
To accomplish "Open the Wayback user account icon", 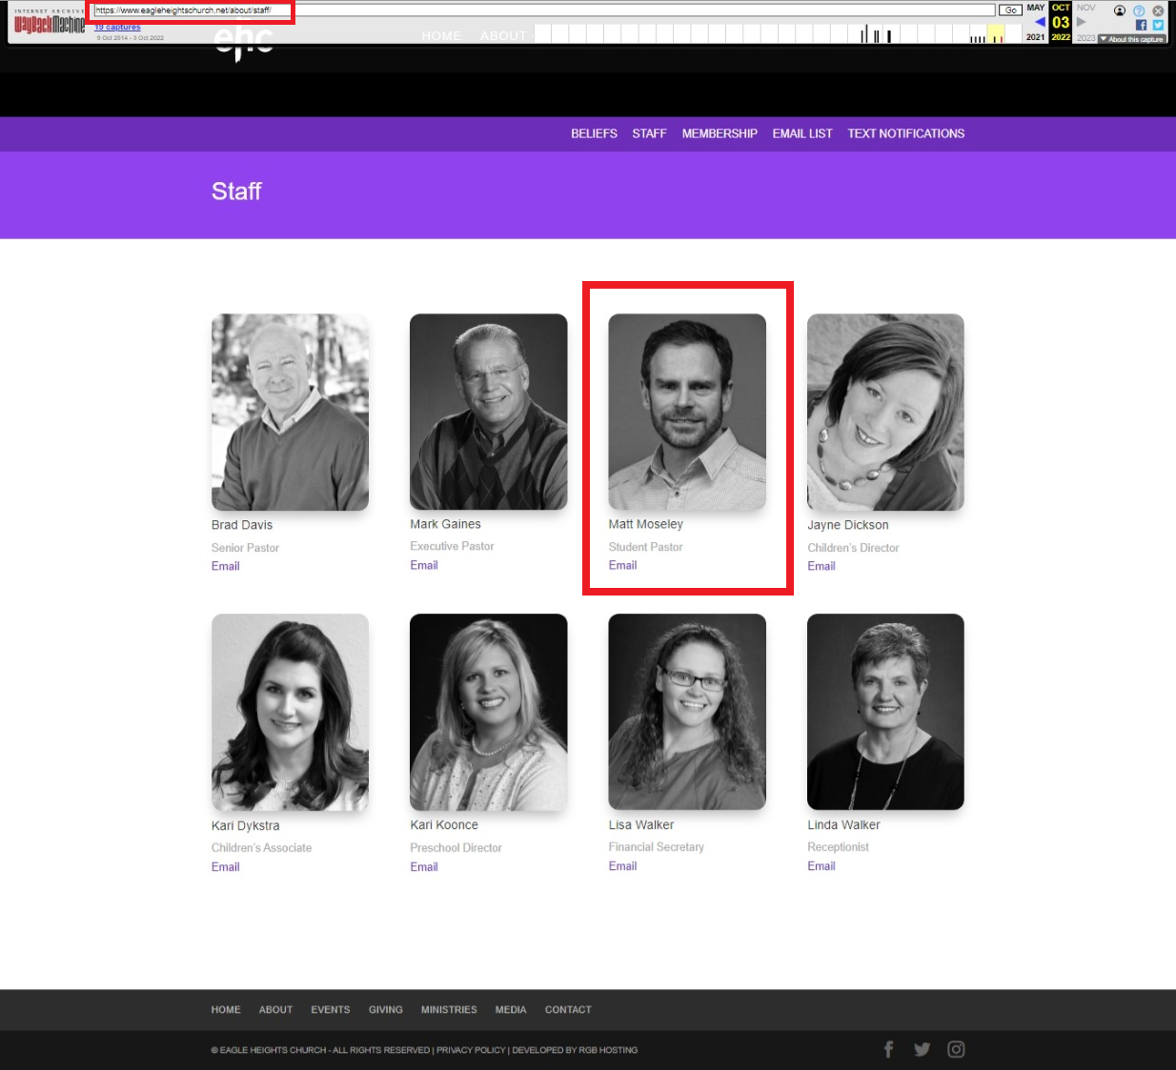I will pos(1120,10).
